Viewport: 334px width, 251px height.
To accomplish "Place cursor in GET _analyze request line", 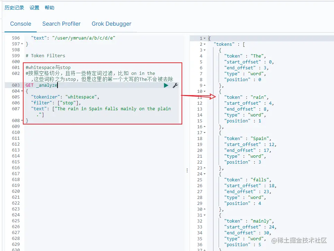I will click(x=42, y=85).
